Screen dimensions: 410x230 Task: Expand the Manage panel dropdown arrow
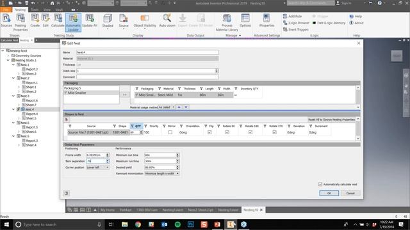click(x=240, y=36)
